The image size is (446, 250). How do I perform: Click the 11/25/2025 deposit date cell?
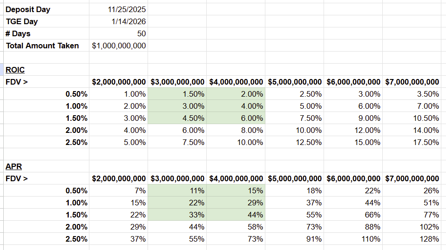(x=127, y=9)
